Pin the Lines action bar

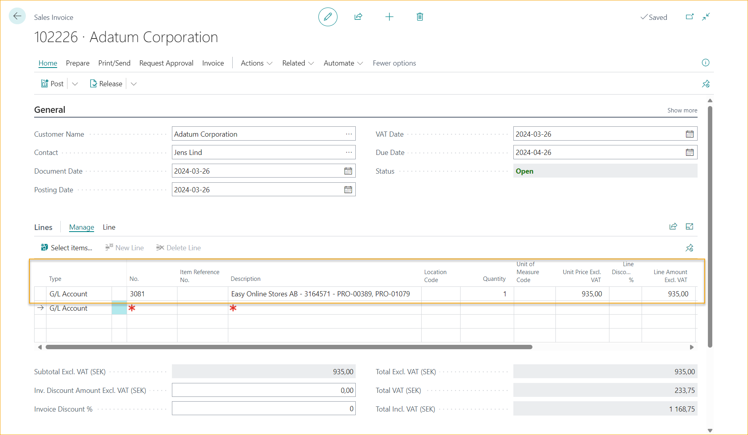pos(689,248)
